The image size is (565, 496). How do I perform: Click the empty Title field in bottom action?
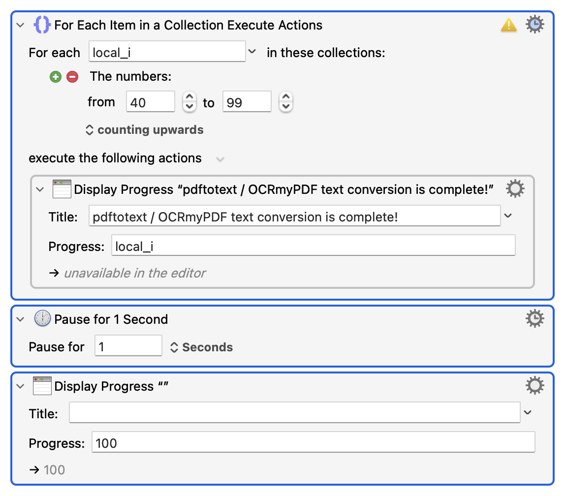click(294, 413)
